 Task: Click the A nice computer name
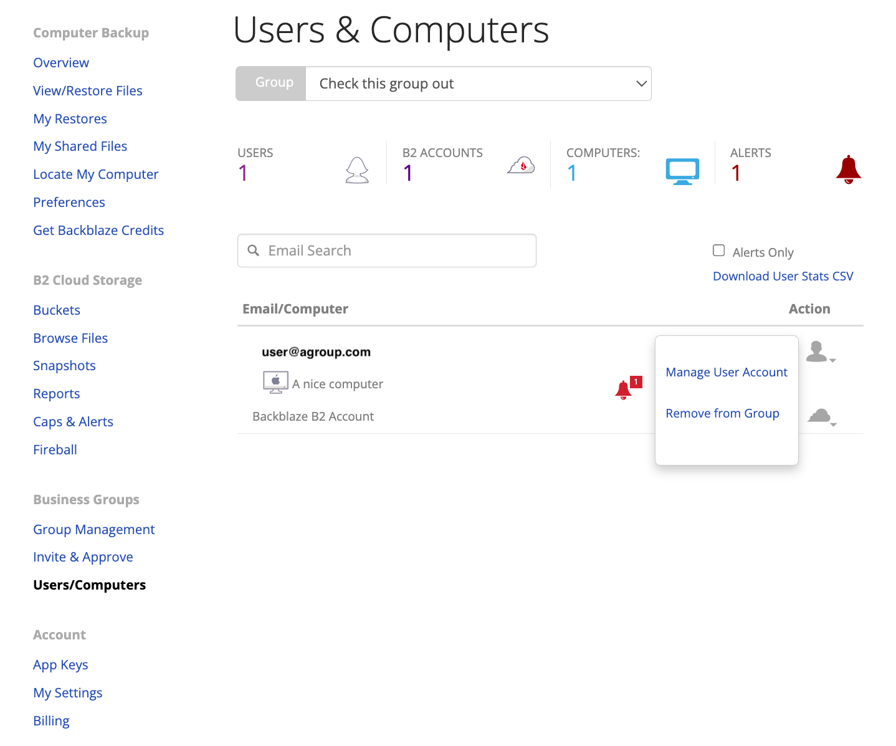tap(338, 385)
